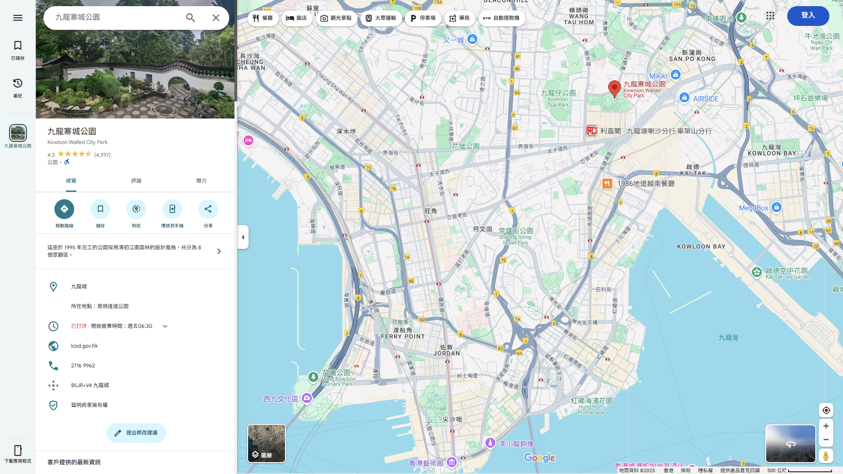Click the my location target icon
The image size is (843, 474).
coord(826,410)
